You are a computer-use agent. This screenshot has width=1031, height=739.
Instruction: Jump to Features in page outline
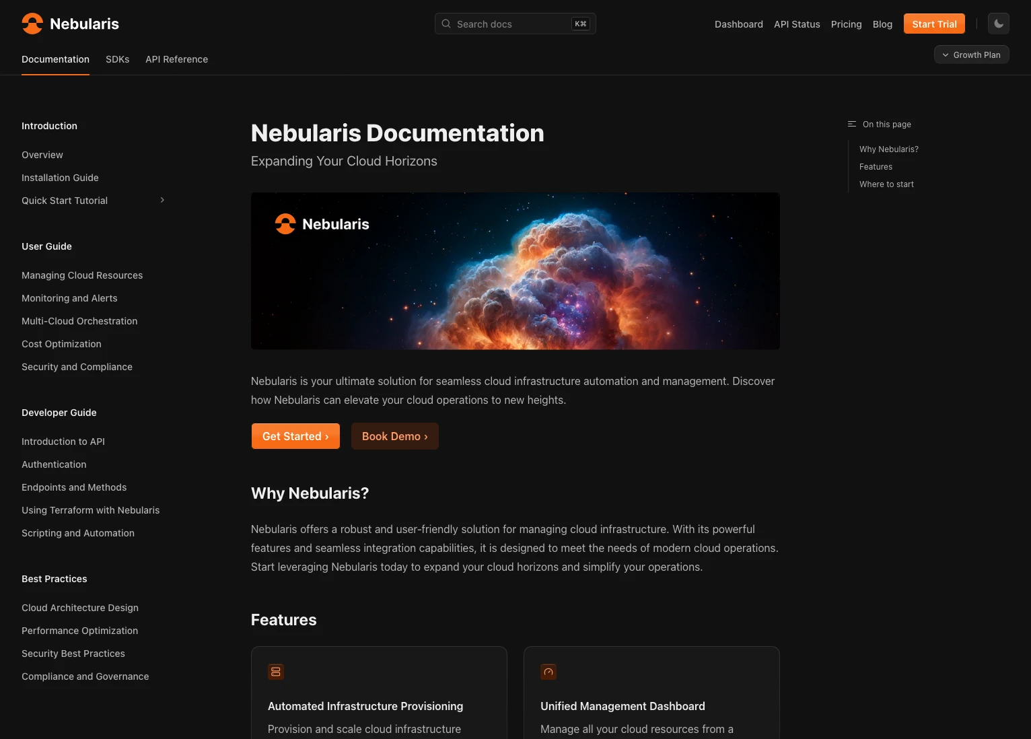pyautogui.click(x=876, y=167)
